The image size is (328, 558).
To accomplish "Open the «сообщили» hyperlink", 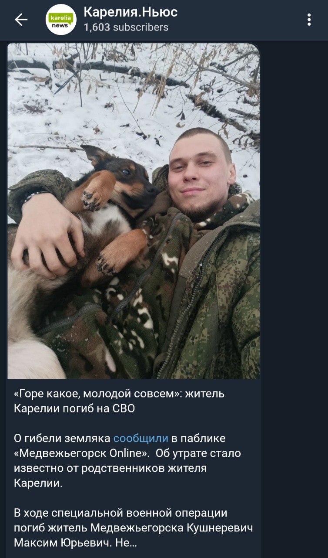I will 141,439.
